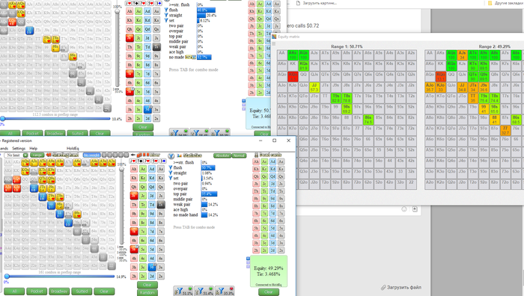Click the bookmarks folder icon in browser
This screenshot has height=296, width=524.
pos(490,3)
